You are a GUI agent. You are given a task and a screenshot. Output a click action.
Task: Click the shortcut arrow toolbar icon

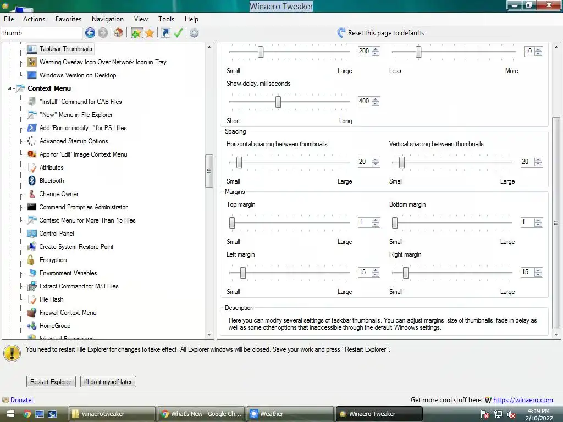point(165,33)
